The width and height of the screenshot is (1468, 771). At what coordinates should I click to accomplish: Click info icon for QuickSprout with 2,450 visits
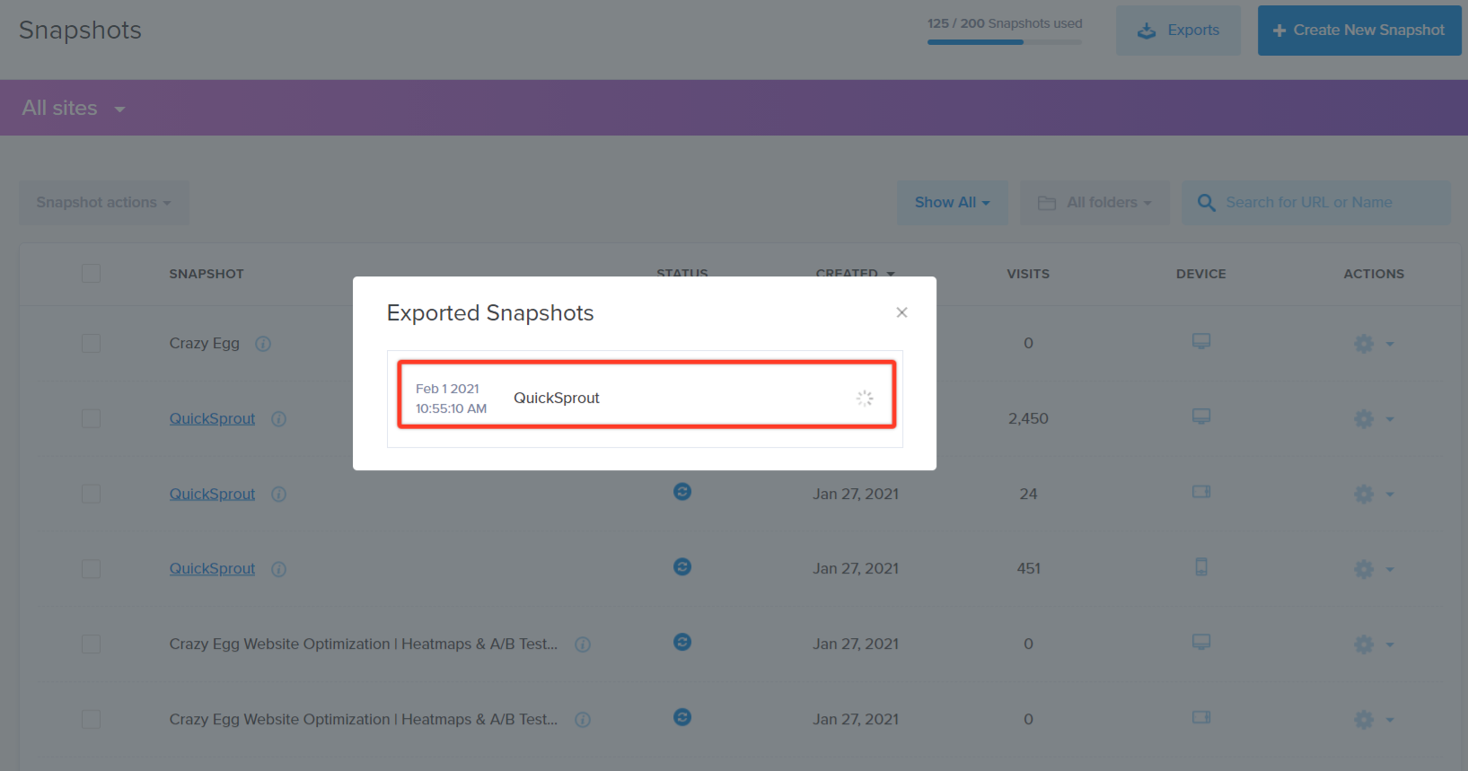pos(279,419)
